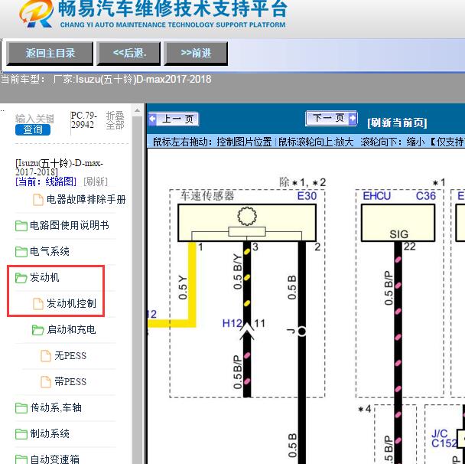Click the gear symbol inside speed sensor box
The height and width of the screenshot is (464, 465).
[x=247, y=216]
